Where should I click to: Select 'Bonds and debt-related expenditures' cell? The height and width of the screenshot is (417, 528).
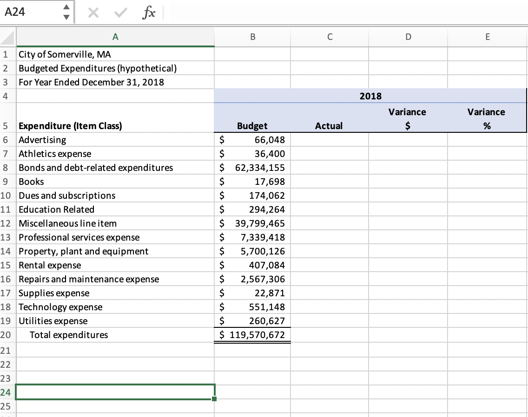coord(115,168)
